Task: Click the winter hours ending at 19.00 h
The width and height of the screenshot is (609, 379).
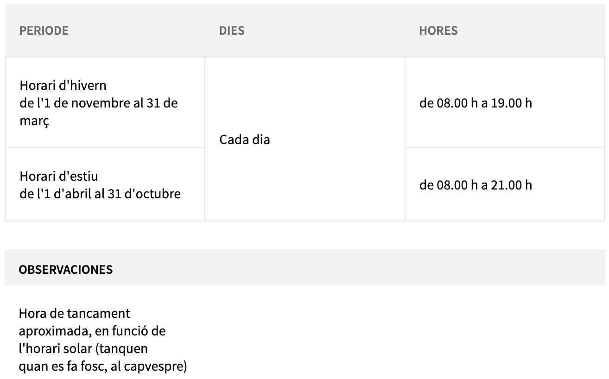Action: coord(476,103)
